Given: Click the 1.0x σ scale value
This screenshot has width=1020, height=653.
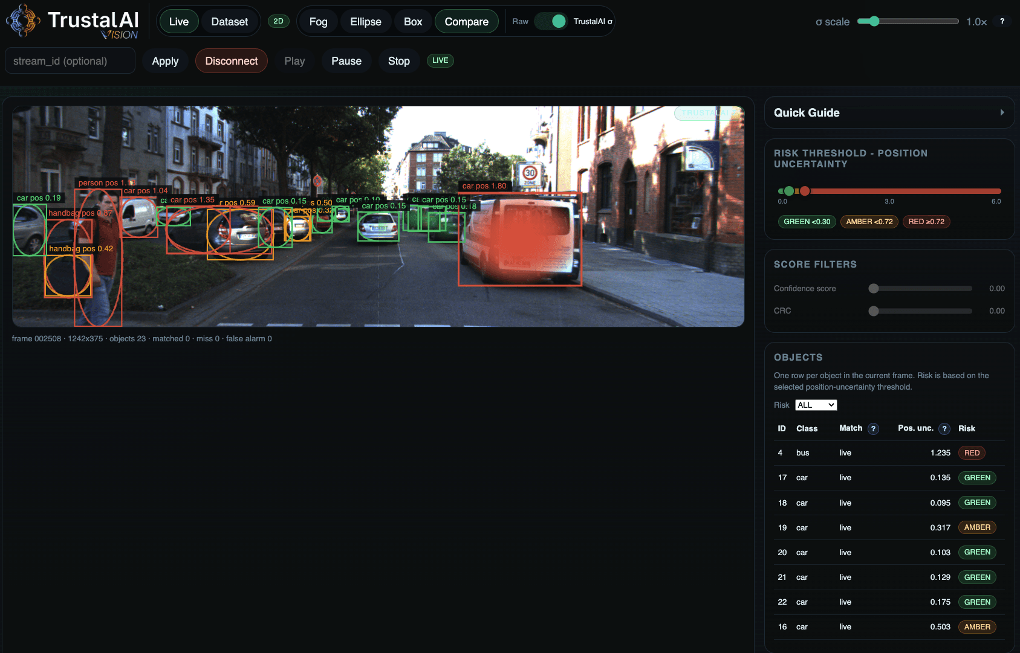Looking at the screenshot, I should 976,22.
